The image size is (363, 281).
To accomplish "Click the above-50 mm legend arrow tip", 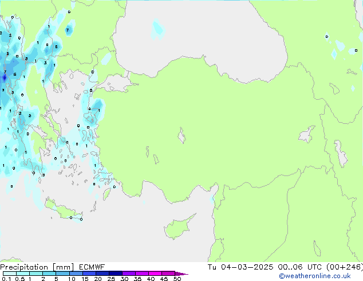I will click(x=181, y=274).
